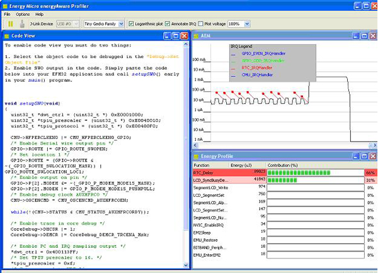The width and height of the screenshot is (378, 273).
Task: Click the Code View window icon
Action: pyautogui.click(x=8, y=36)
